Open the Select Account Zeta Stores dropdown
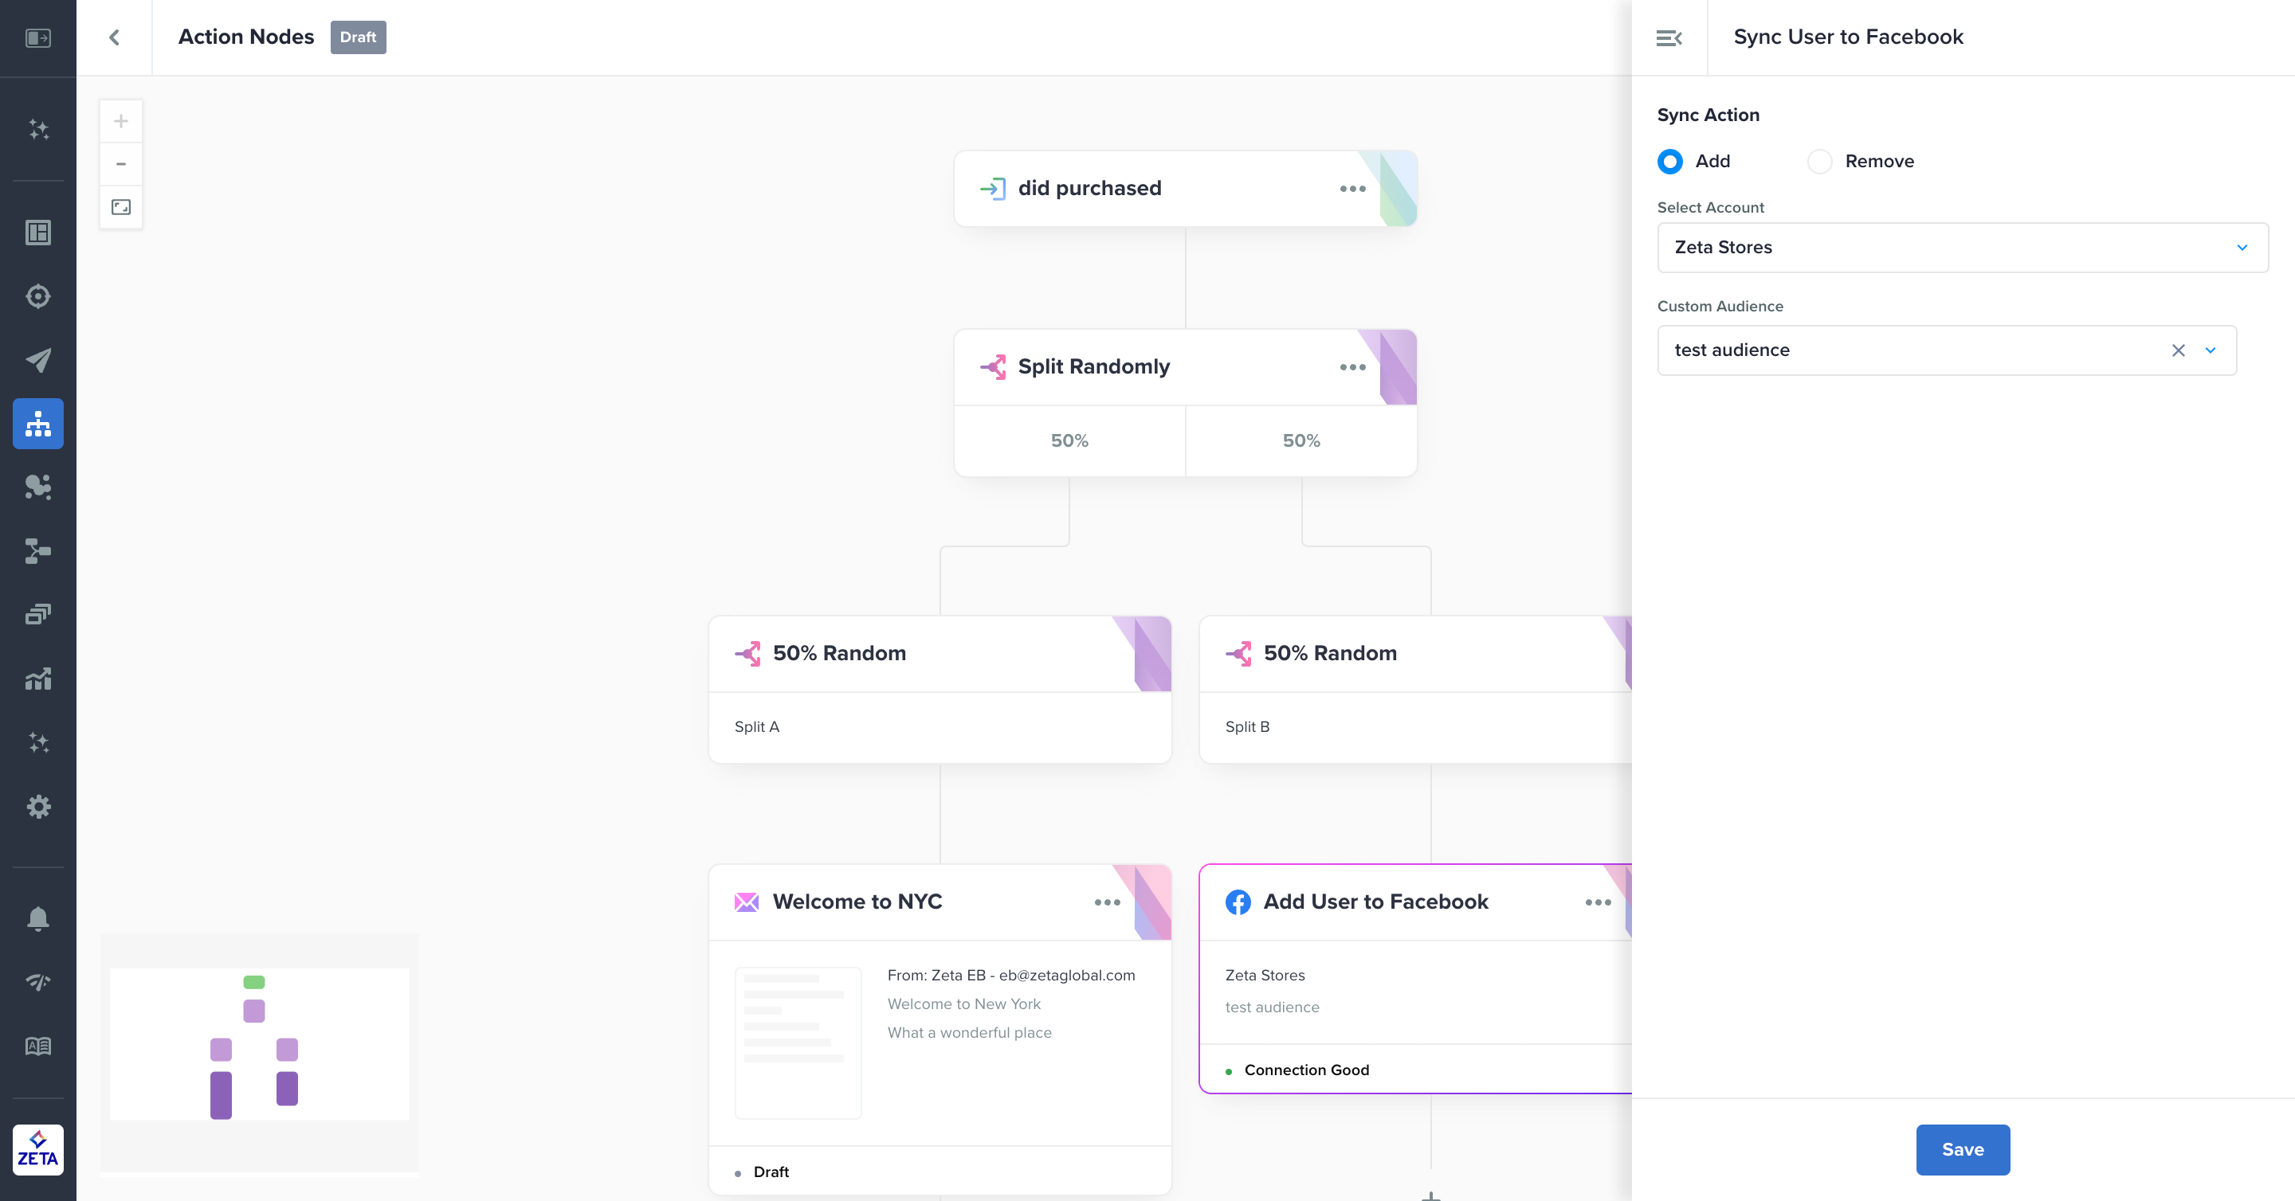 click(1962, 248)
